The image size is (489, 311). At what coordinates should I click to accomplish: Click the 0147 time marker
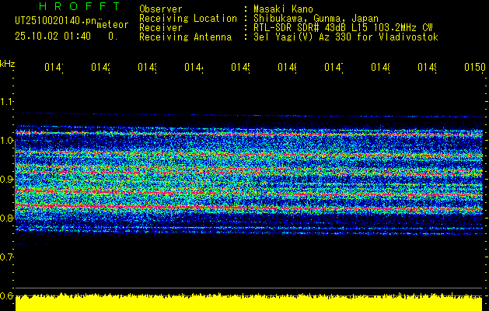[x=334, y=67]
